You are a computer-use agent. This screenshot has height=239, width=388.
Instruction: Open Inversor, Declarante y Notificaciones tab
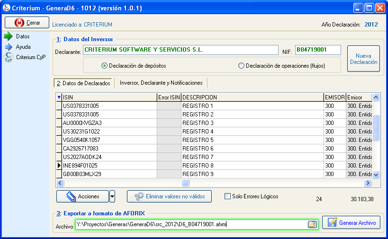(x=161, y=83)
